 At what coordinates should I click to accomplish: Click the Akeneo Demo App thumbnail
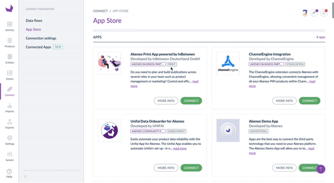click(x=228, y=130)
